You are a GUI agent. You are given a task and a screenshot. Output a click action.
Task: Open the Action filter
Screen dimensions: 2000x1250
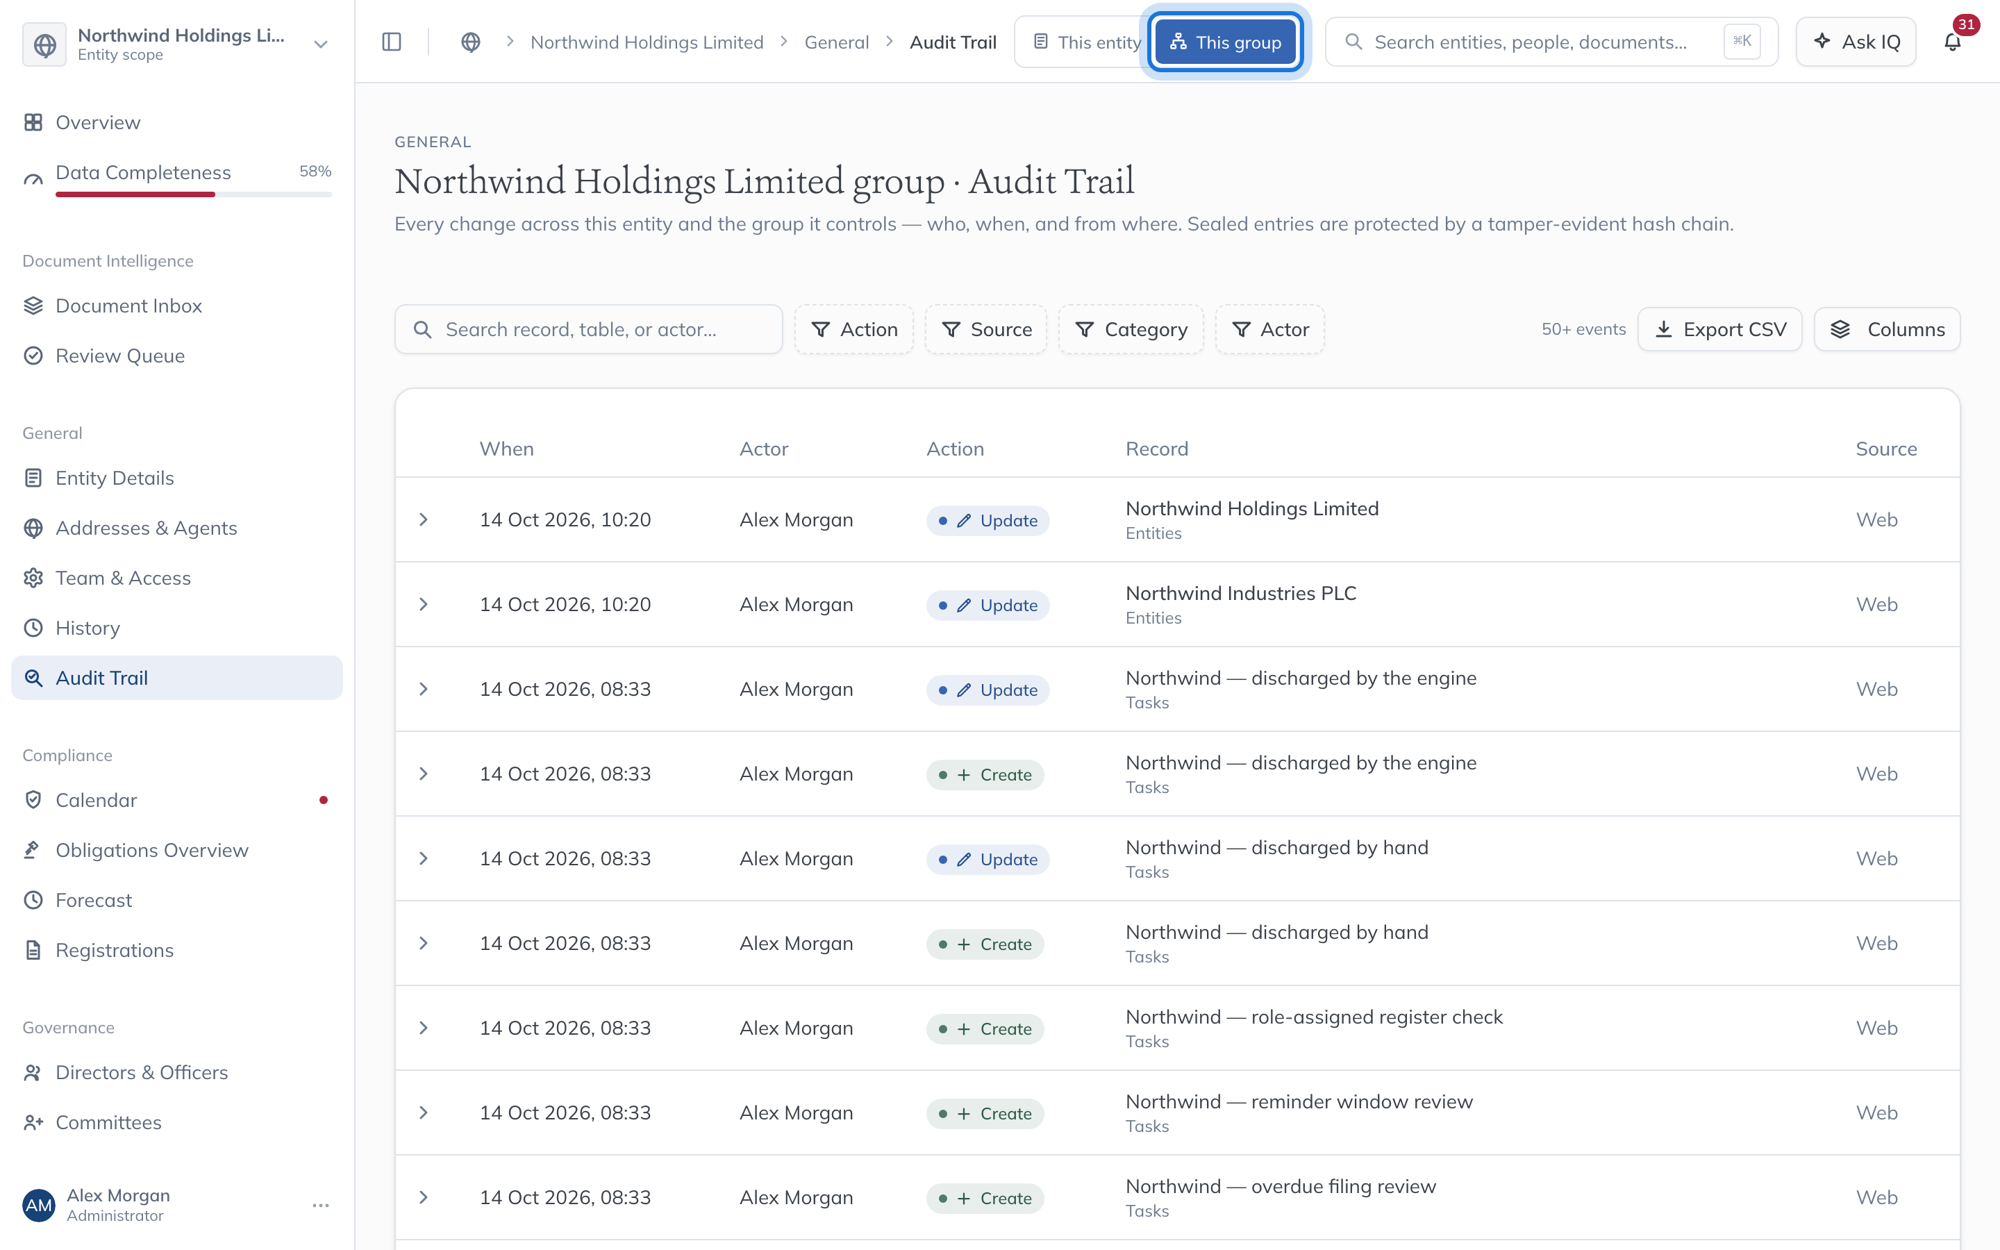point(853,329)
